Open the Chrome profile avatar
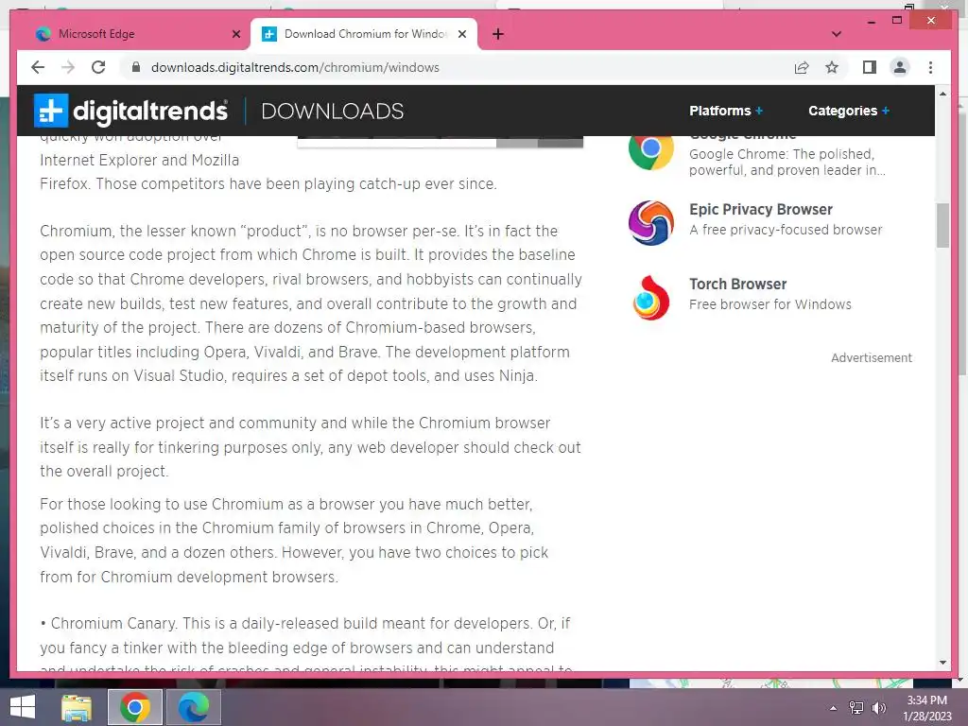968x726 pixels. [900, 67]
